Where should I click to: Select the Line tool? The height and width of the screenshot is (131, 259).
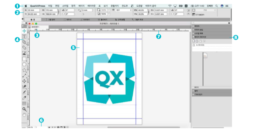(24, 76)
